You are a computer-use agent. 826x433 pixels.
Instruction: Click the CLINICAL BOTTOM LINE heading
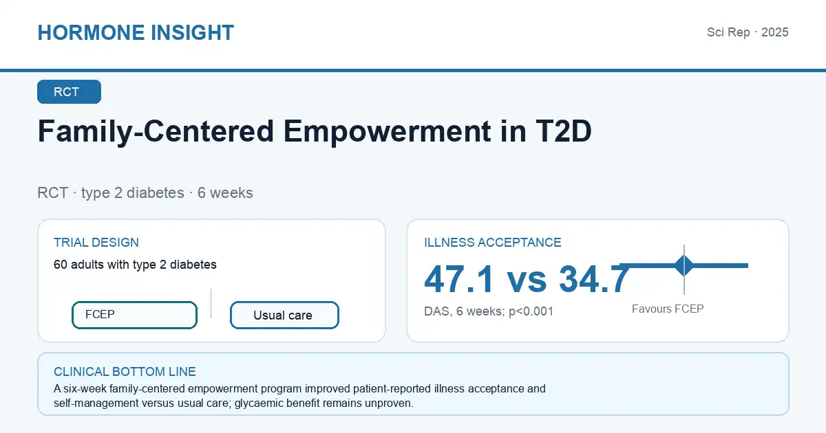[x=125, y=372]
